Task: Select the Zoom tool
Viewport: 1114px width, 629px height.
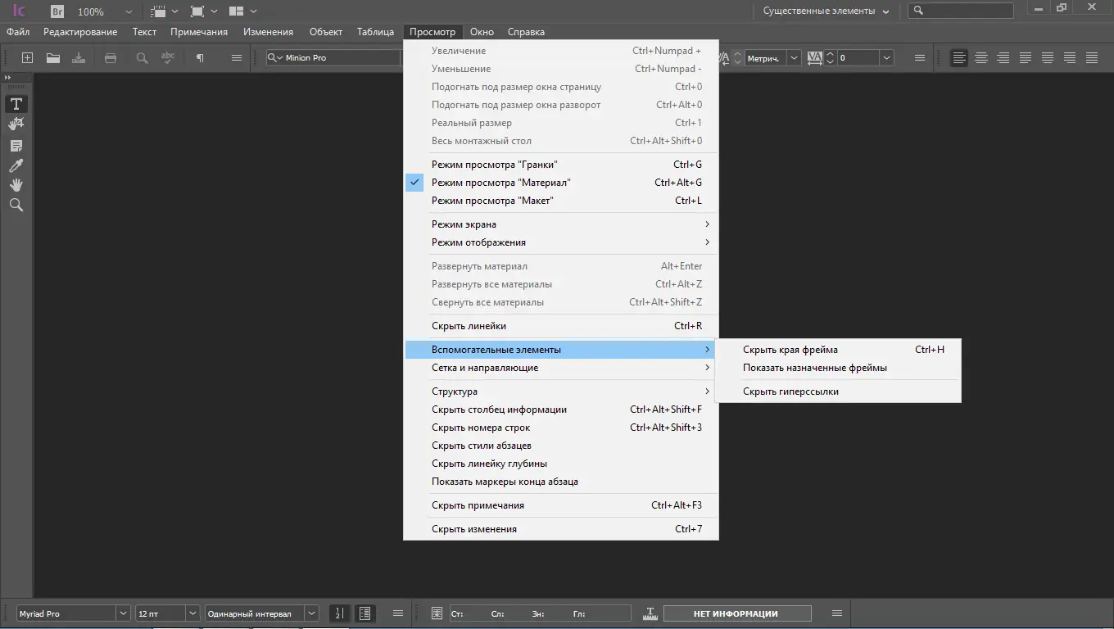Action: coord(16,205)
